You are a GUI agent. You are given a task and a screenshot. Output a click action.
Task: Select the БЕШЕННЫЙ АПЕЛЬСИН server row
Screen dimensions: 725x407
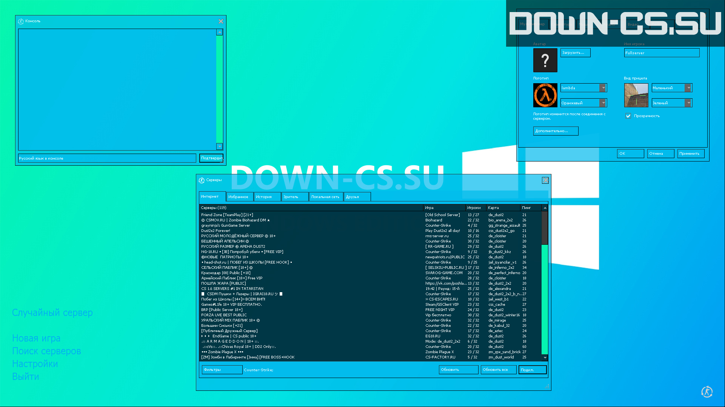371,241
